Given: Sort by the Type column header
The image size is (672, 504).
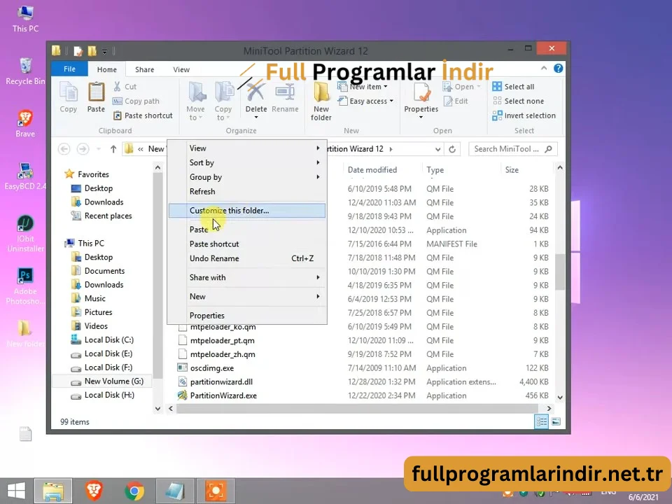Looking at the screenshot, I should (435, 170).
